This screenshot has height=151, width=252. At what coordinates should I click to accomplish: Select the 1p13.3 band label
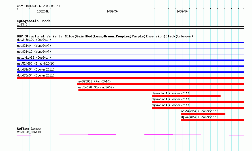(x=22, y=24)
